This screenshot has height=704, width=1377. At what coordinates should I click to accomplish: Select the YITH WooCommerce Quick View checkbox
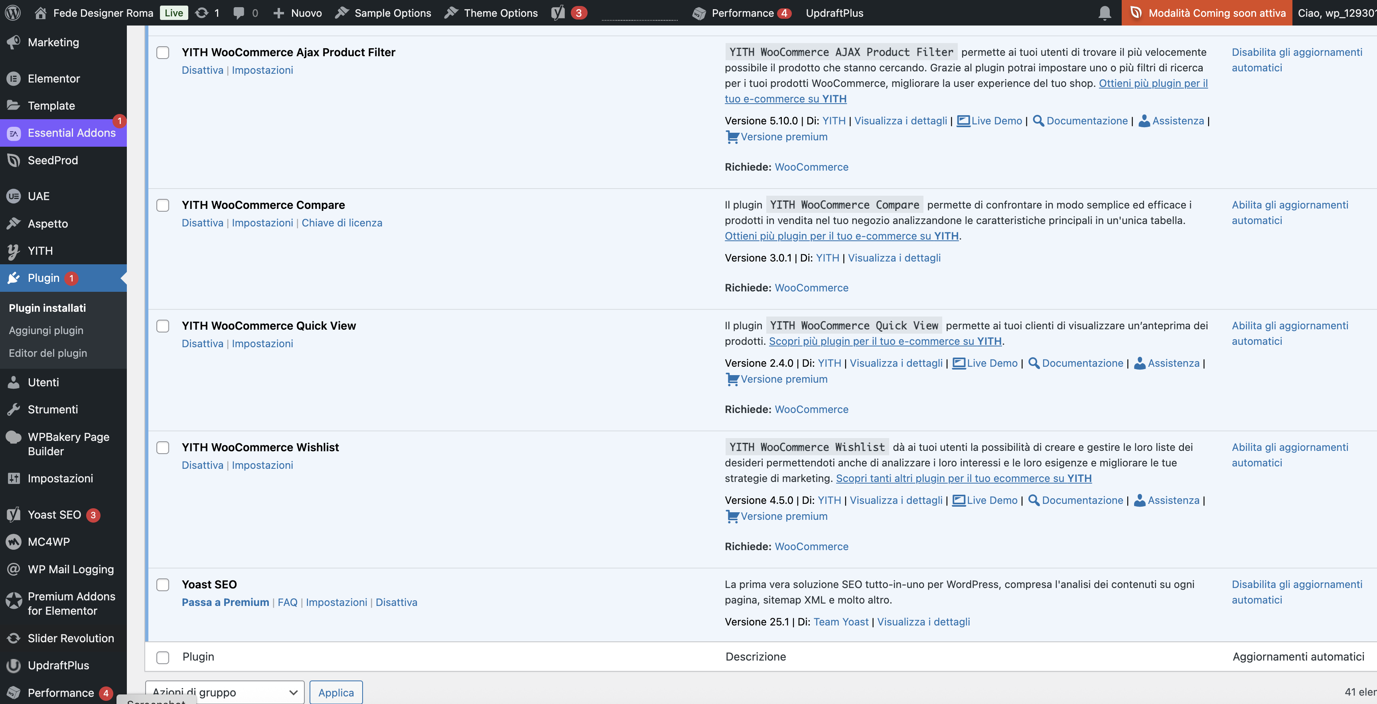(162, 326)
